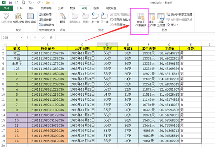Select the 身份证号 header cell

48,48
